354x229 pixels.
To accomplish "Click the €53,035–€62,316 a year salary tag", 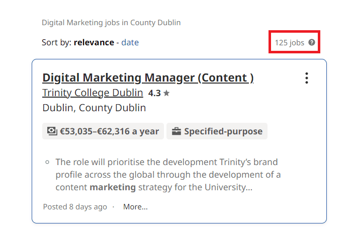I will (103, 131).
